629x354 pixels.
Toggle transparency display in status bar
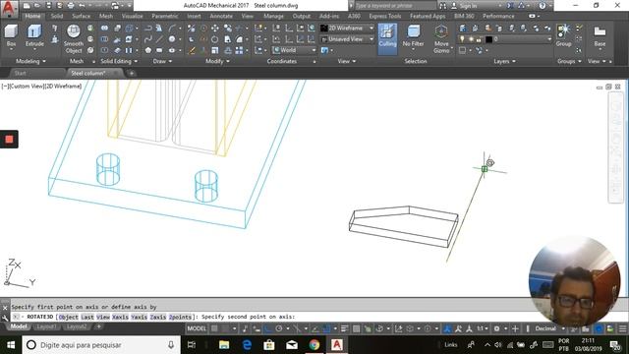356,328
